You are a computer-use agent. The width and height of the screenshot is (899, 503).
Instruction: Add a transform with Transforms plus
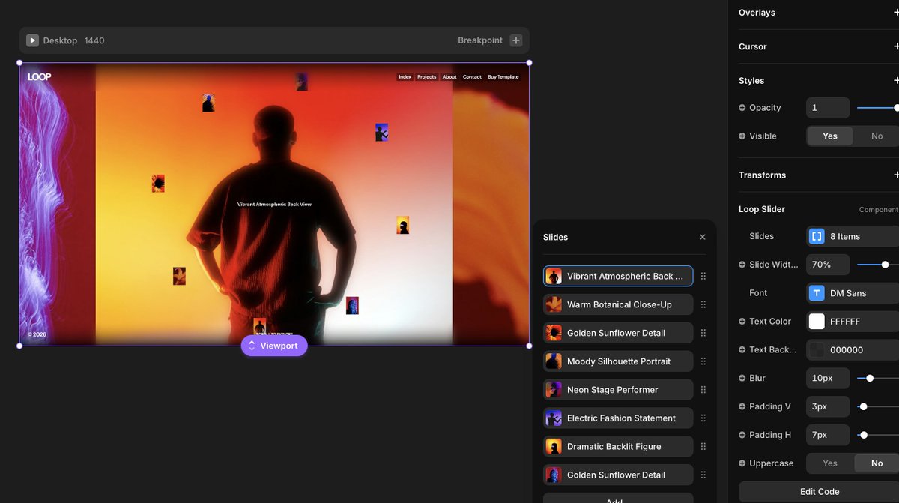pyautogui.click(x=896, y=175)
